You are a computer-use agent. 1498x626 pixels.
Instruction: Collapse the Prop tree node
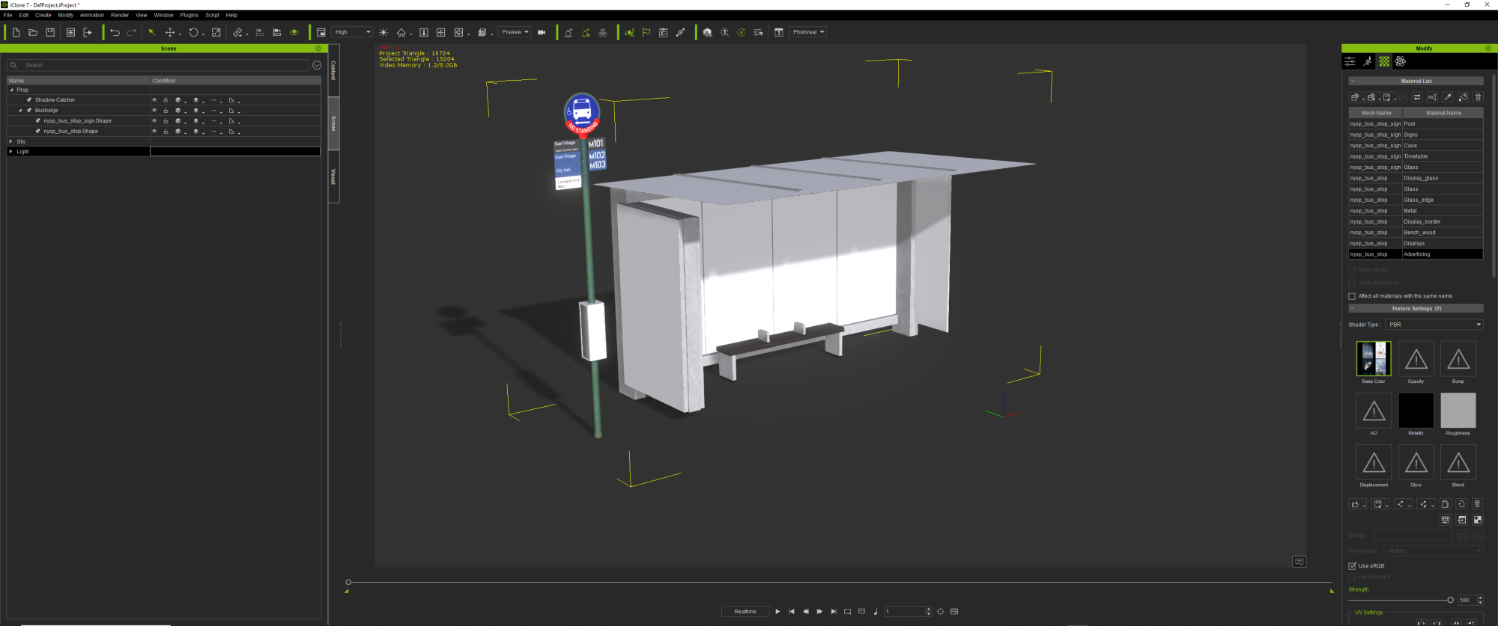click(x=11, y=90)
